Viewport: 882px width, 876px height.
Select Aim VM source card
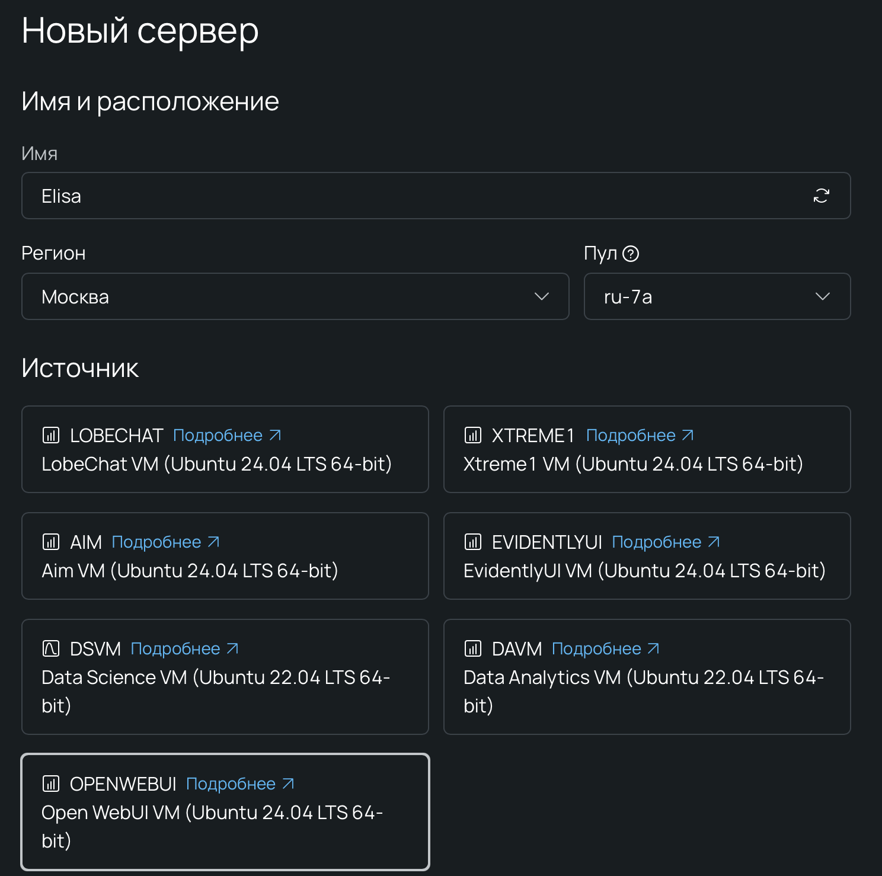[225, 556]
